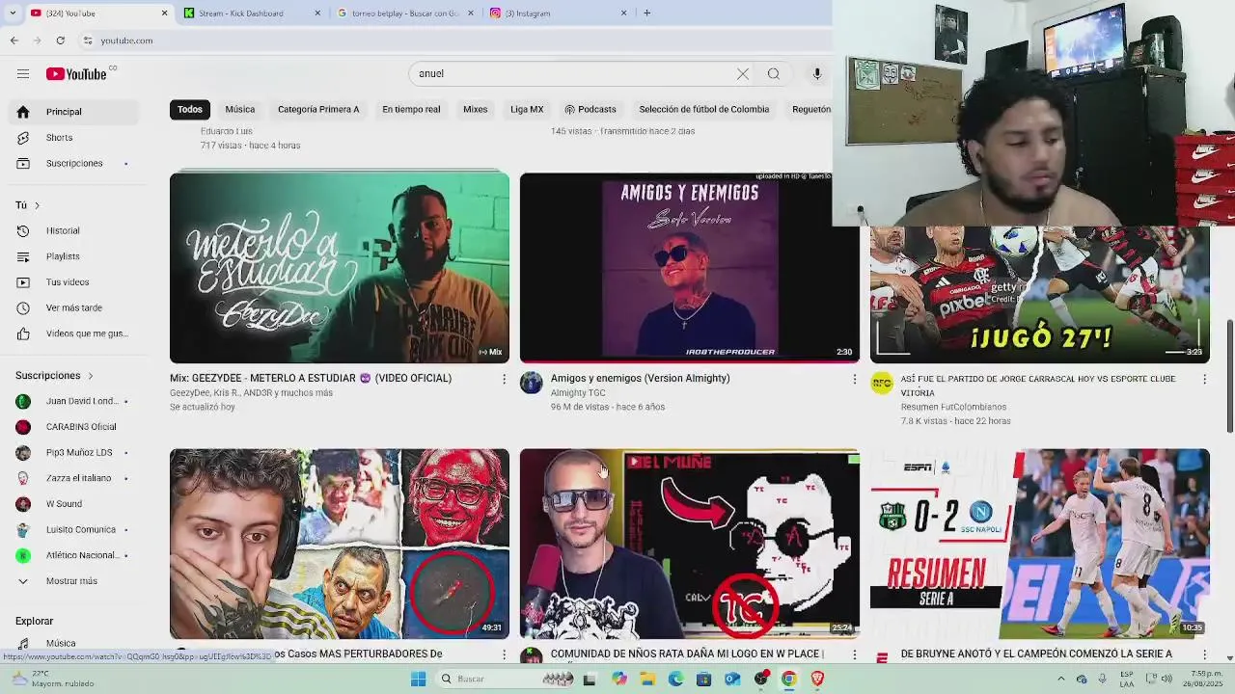Viewport: 1235px width, 694px height.
Task: Select the Música filter chip
Action: coord(240,110)
